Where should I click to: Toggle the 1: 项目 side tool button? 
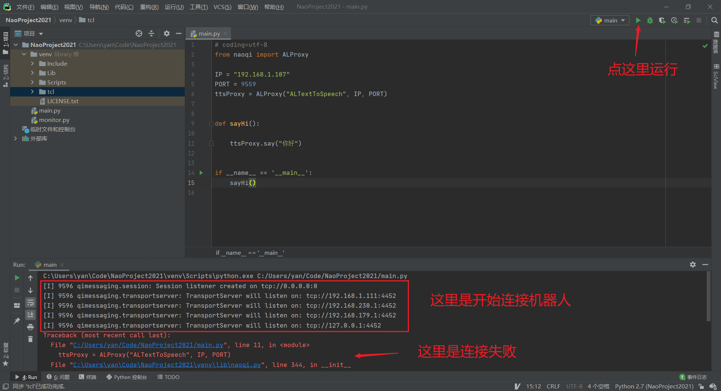click(x=5, y=43)
